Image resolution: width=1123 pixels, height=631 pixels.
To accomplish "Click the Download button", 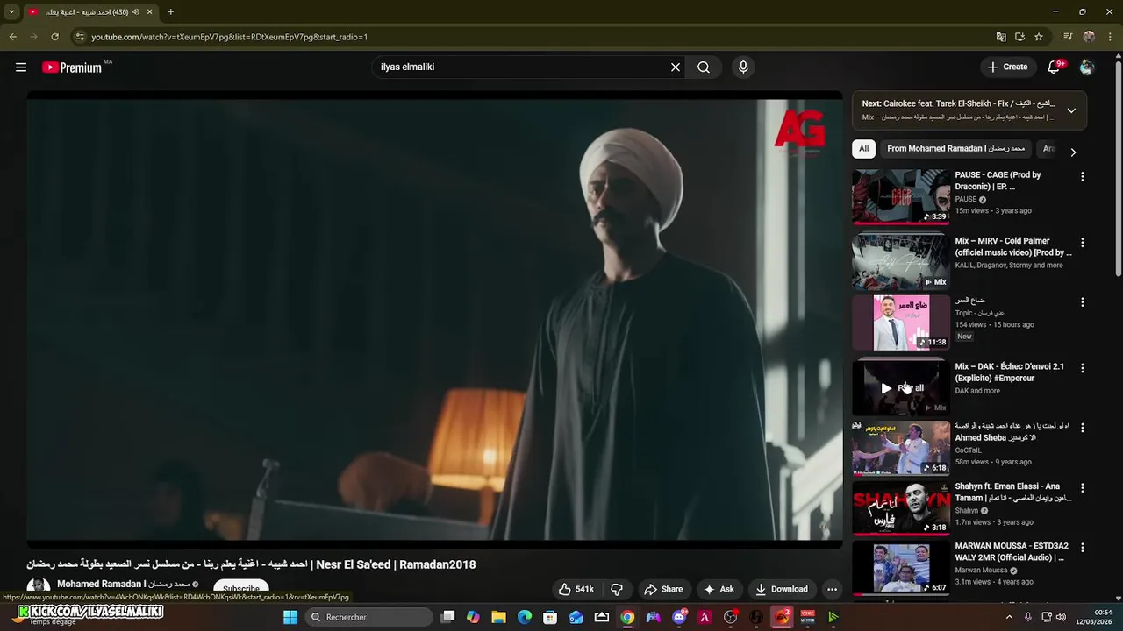I will tap(782, 589).
